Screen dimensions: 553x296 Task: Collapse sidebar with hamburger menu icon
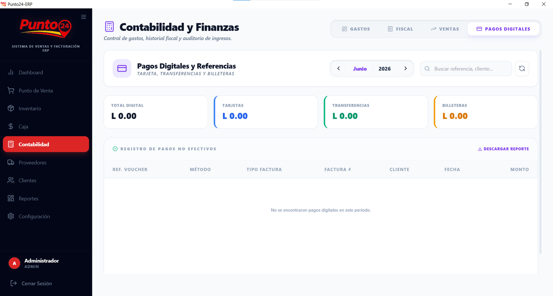84,17
